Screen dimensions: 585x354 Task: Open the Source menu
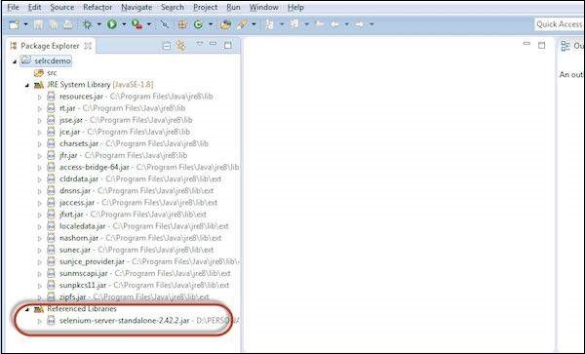(62, 7)
